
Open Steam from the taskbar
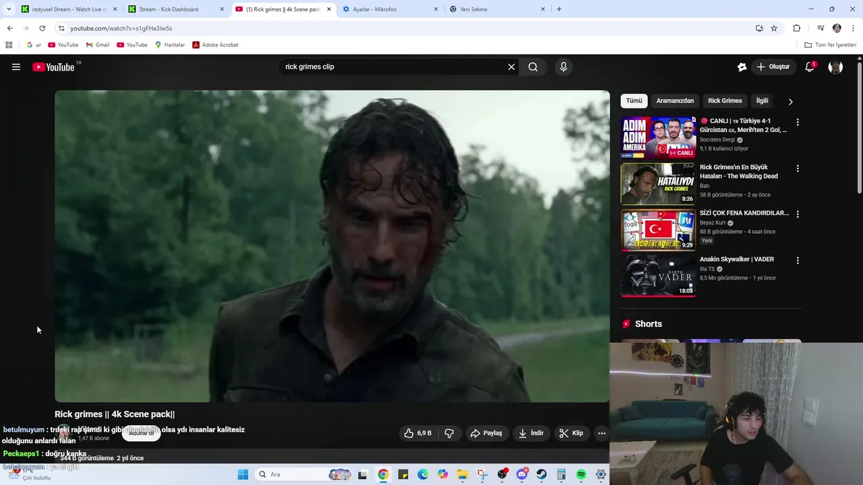click(x=541, y=474)
